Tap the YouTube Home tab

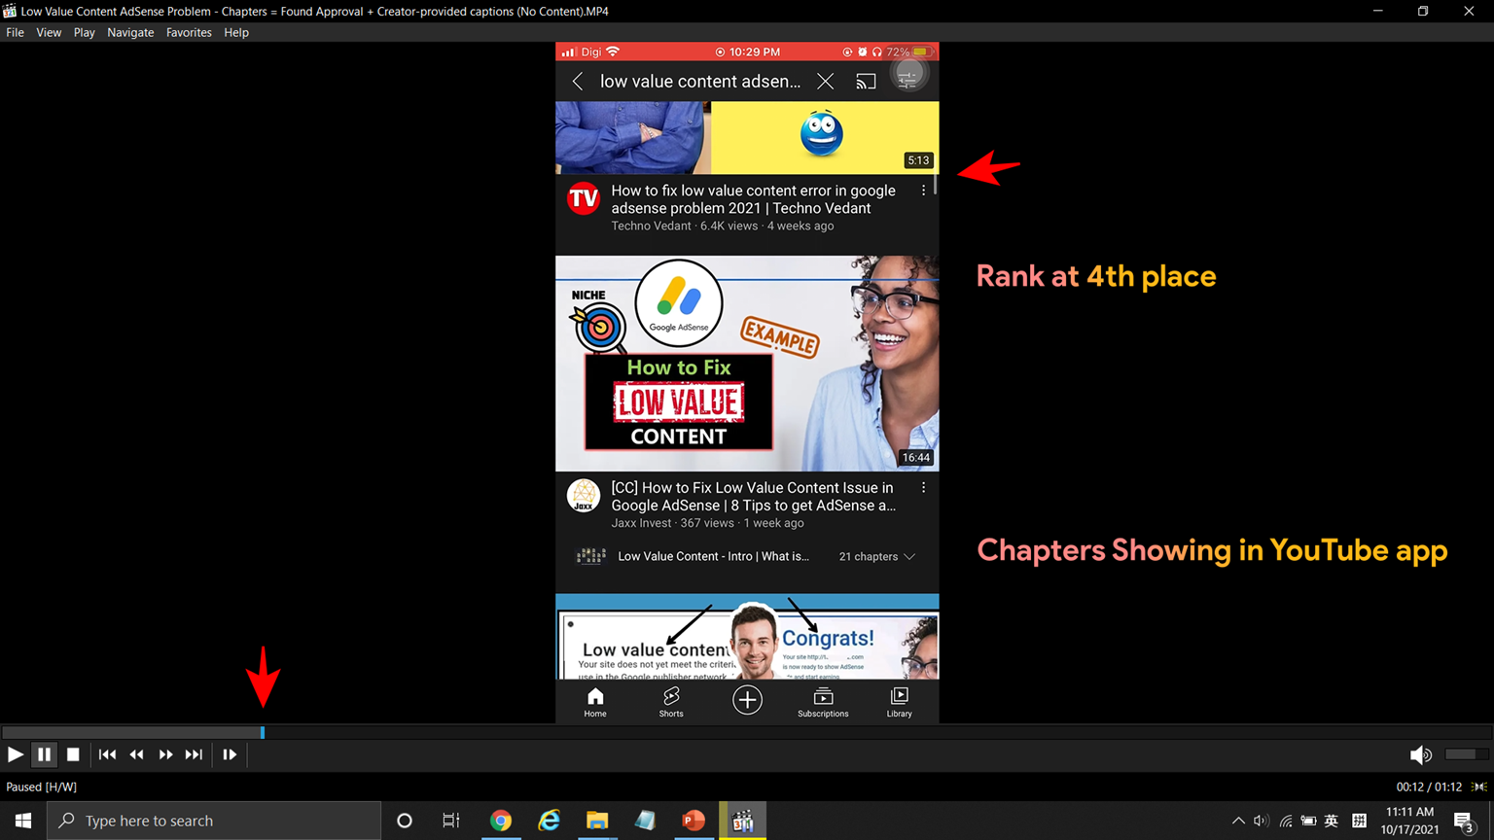595,702
